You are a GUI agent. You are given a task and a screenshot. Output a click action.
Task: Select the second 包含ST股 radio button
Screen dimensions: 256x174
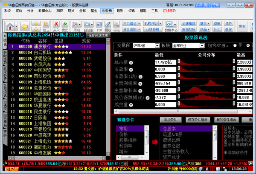click(248, 45)
